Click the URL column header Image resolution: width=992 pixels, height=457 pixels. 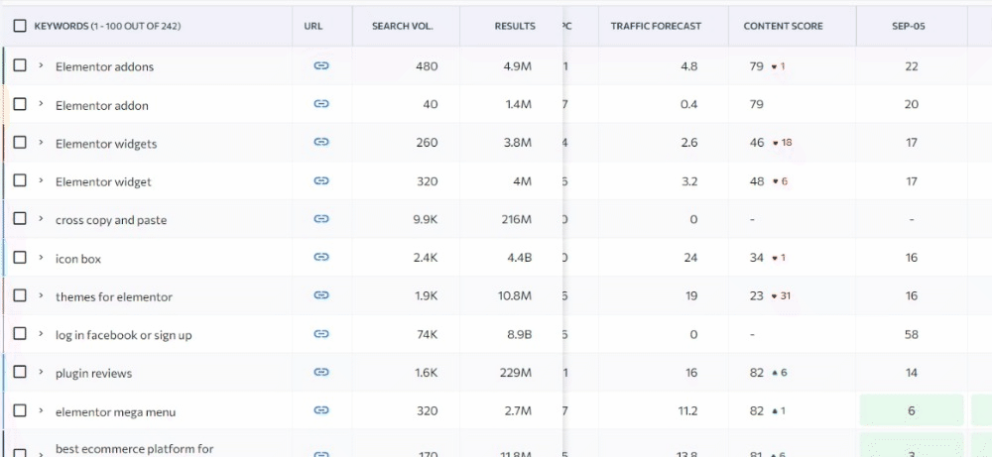coord(313,26)
